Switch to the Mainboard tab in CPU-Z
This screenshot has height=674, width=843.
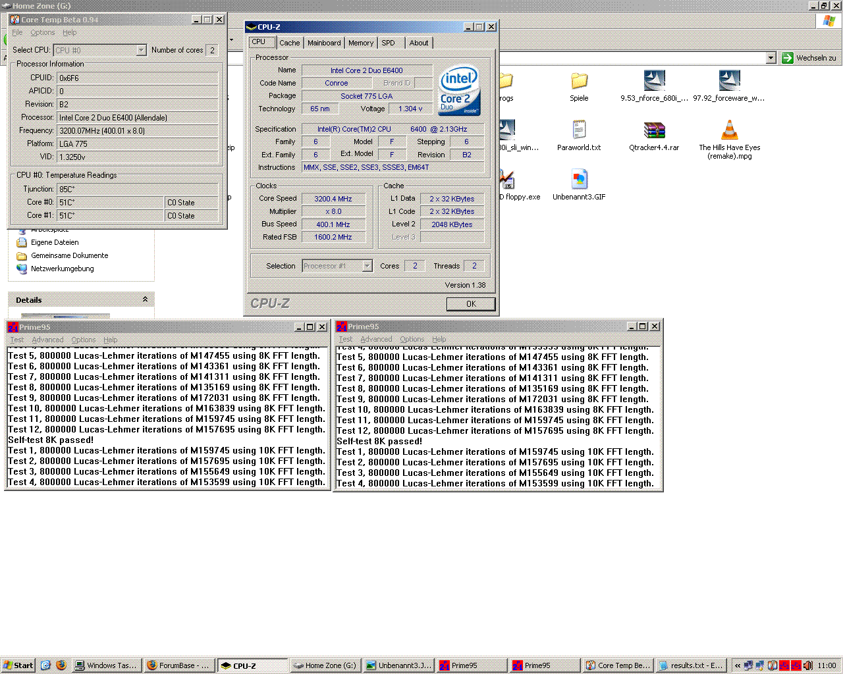click(x=324, y=43)
